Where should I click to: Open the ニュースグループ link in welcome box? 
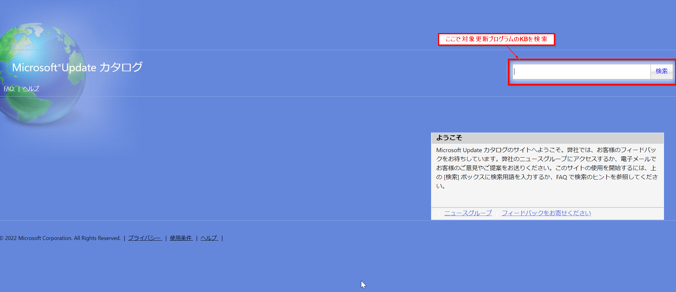468,213
